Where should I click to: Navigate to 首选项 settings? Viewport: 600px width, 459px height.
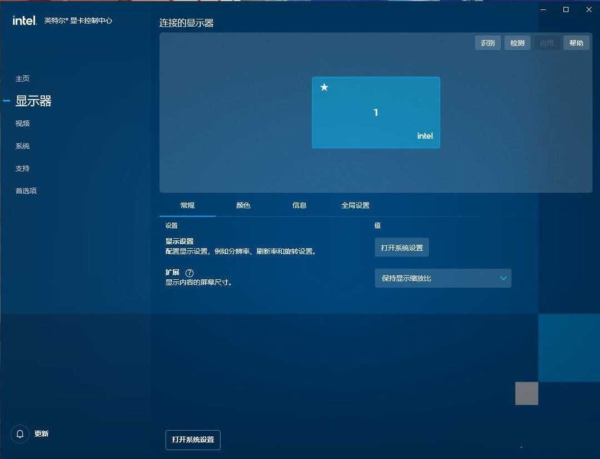click(27, 190)
